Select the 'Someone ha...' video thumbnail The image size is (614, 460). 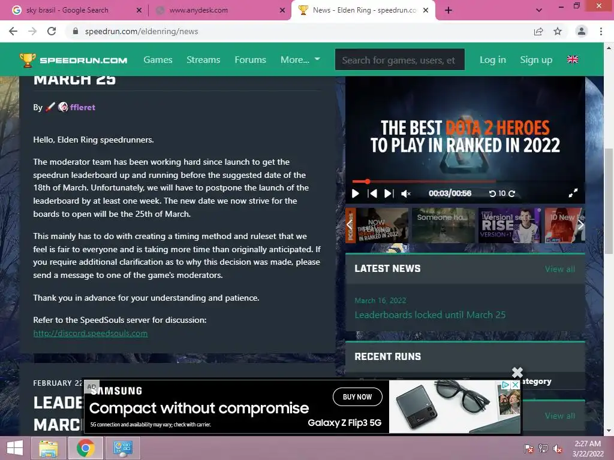[x=443, y=225]
